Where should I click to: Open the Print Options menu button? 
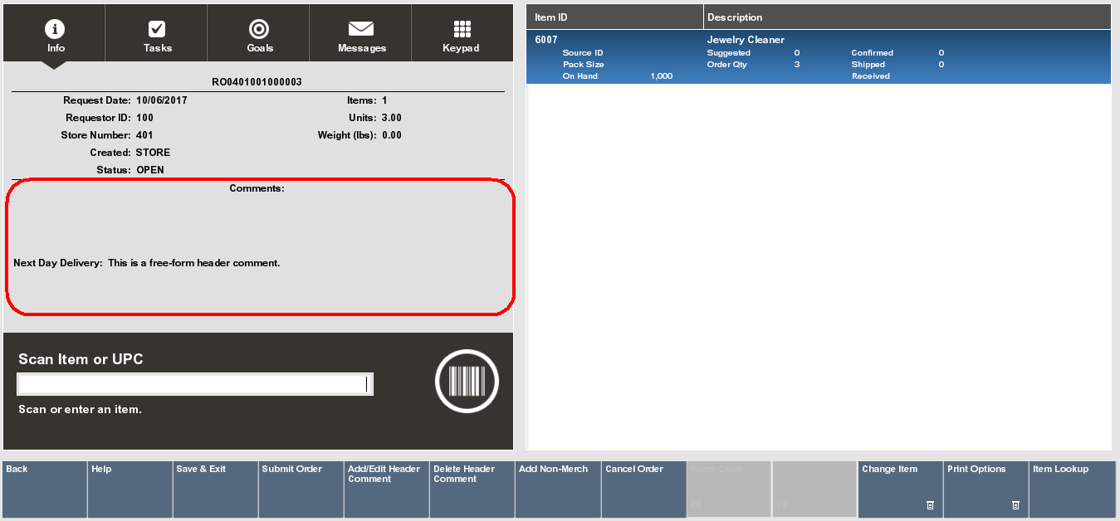pos(986,489)
